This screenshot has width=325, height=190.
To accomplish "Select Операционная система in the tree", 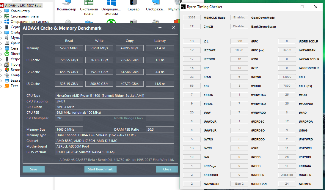I will tap(30, 22).
